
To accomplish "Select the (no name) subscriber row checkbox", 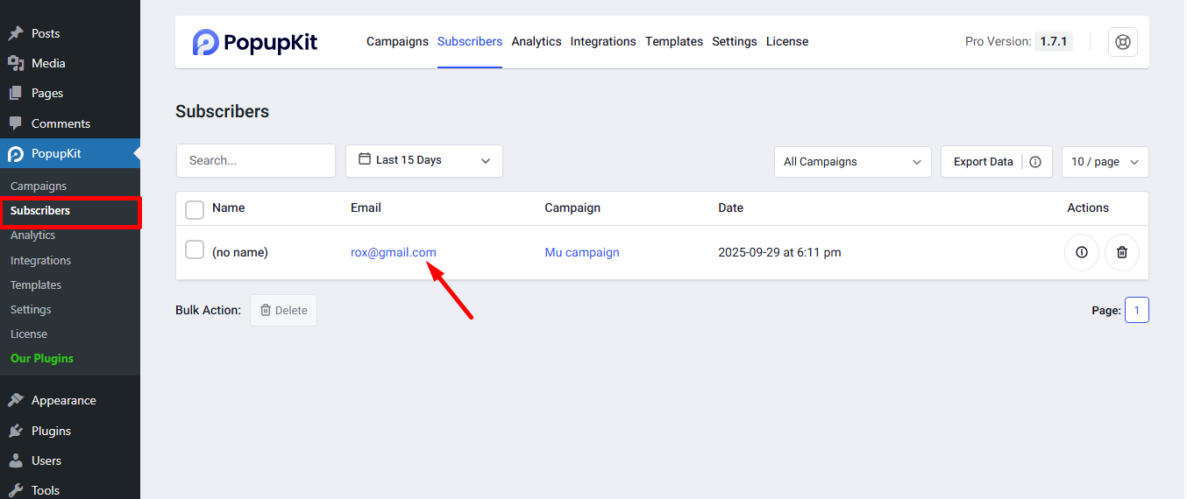I will tap(195, 250).
